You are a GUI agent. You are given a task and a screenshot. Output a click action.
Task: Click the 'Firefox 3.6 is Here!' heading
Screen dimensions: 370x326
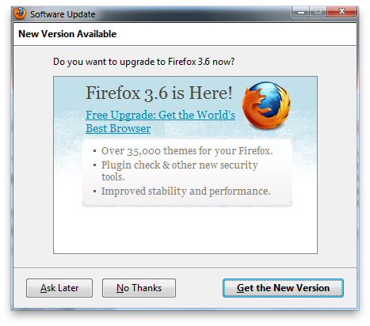tap(159, 93)
